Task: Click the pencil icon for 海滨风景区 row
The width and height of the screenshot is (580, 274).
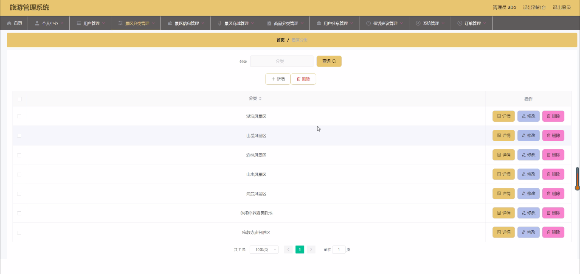Action: pos(524,193)
